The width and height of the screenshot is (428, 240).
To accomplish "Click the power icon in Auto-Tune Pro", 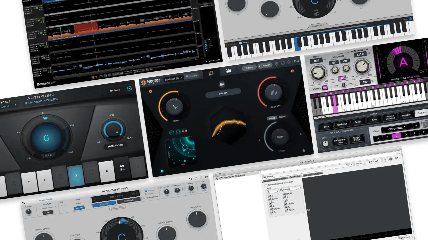I will click(206, 177).
